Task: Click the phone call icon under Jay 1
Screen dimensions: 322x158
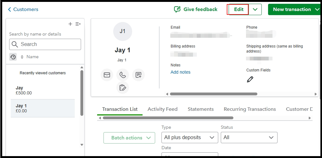Action: click(x=123, y=75)
